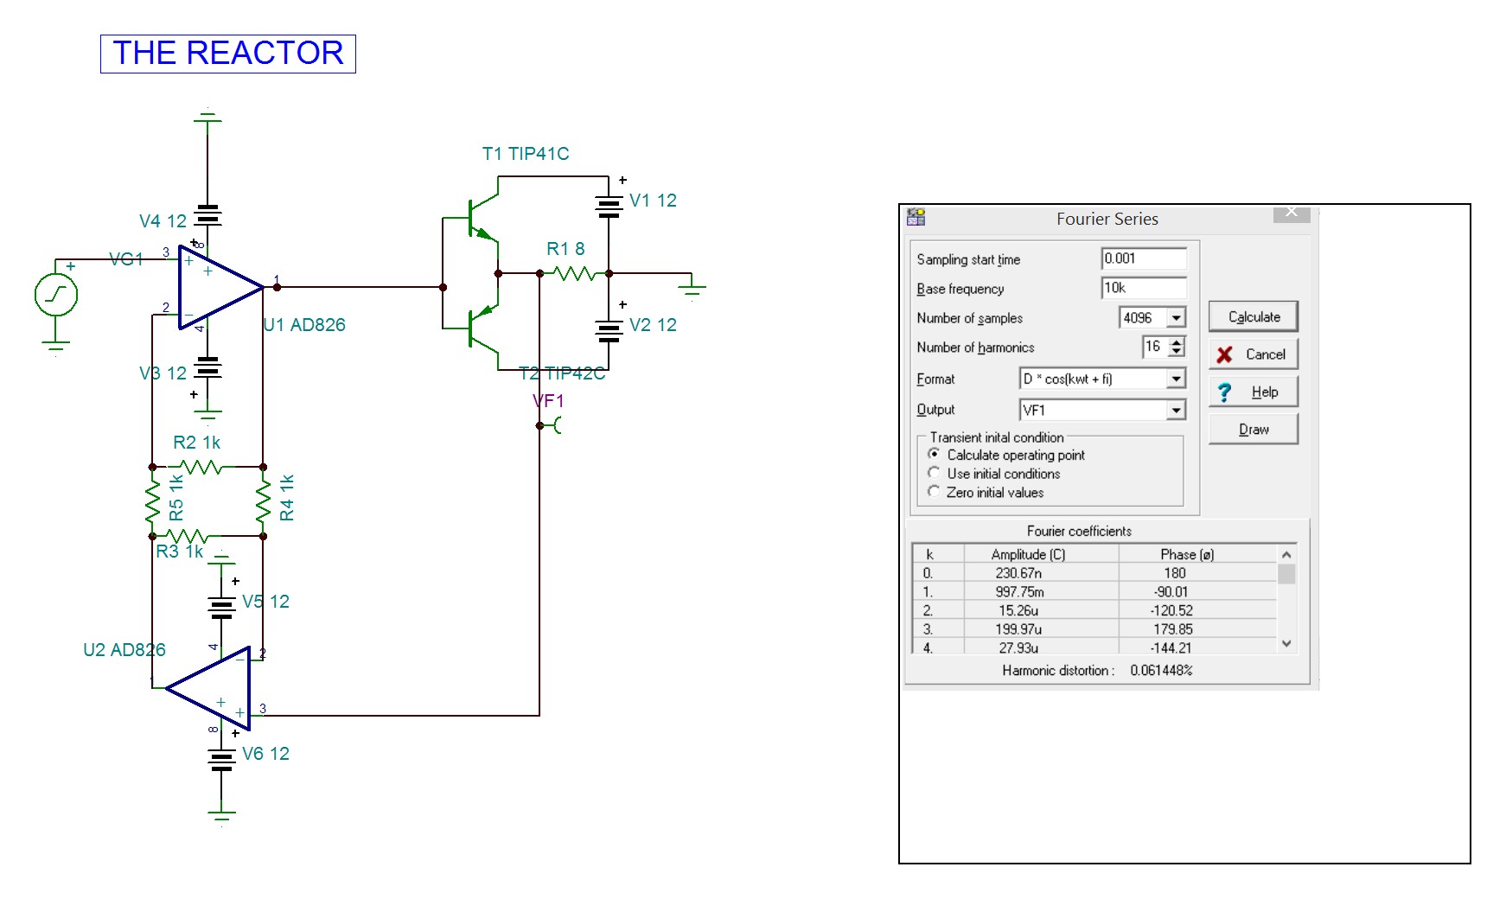This screenshot has width=1506, height=899.
Task: Open Help for Fourier Series
Action: pyautogui.click(x=1254, y=392)
